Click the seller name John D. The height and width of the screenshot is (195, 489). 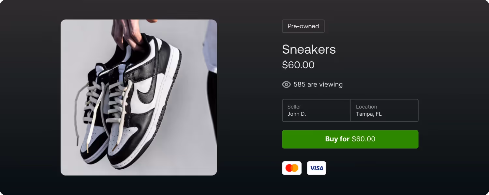click(x=297, y=114)
